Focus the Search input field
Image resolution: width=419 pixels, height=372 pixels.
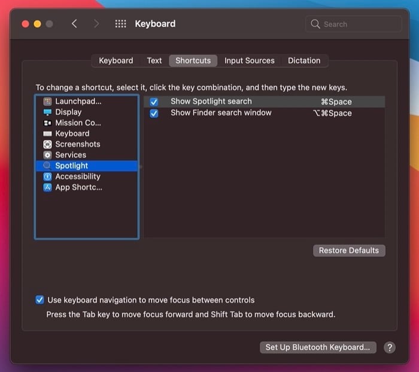(354, 24)
